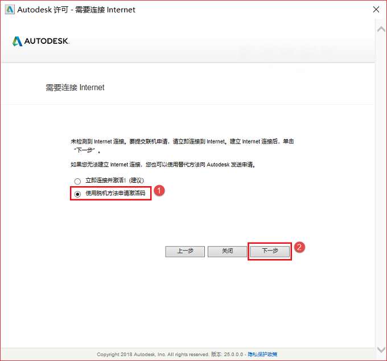Click the Autodesk logo in the header
The height and width of the screenshot is (361, 387).
(x=41, y=41)
